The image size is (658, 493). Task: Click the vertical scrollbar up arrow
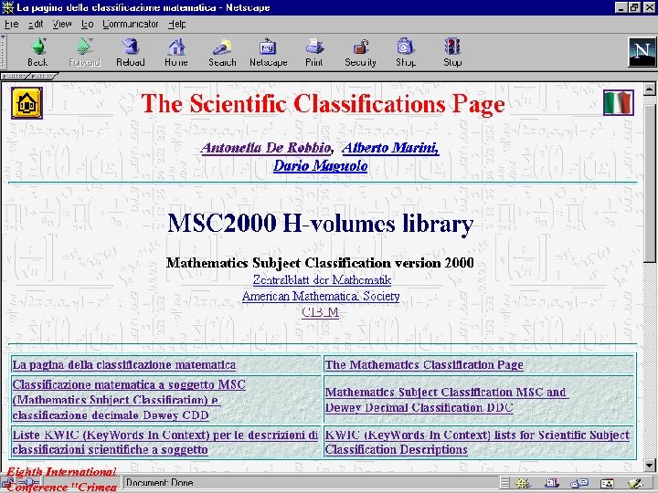650,89
